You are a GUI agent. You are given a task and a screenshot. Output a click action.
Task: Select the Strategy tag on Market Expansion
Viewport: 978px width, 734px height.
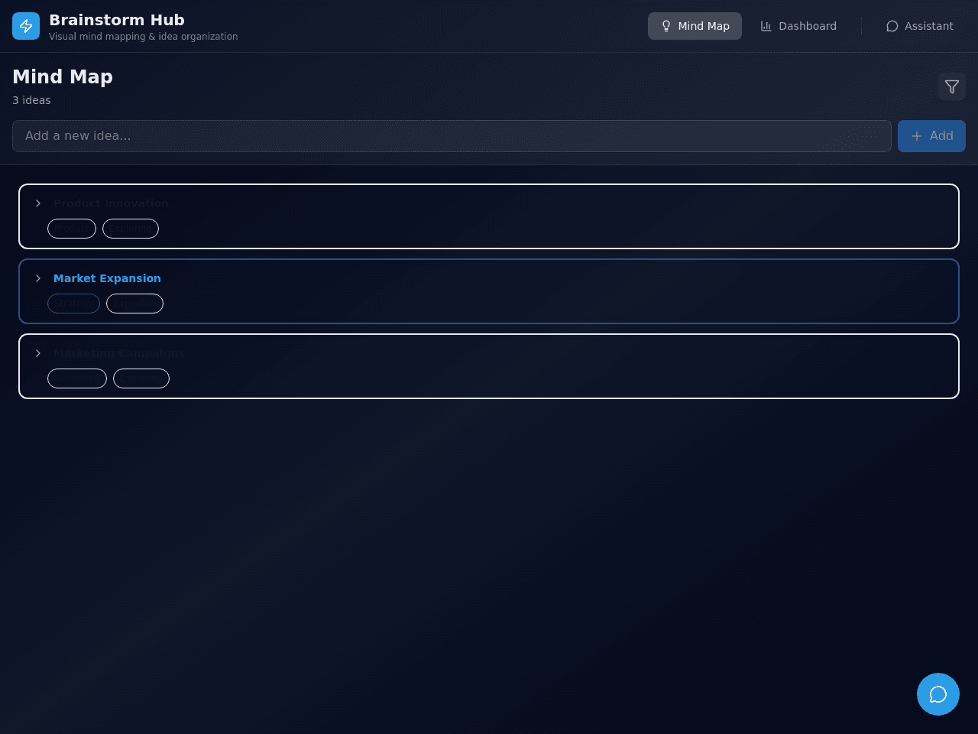pyautogui.click(x=73, y=304)
